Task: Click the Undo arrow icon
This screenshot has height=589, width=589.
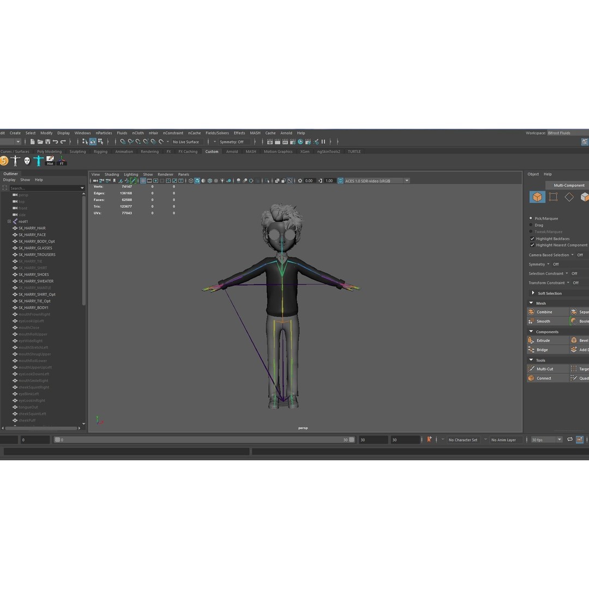Action: coord(55,142)
